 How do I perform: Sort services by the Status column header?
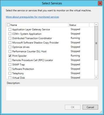coord(79,25)
